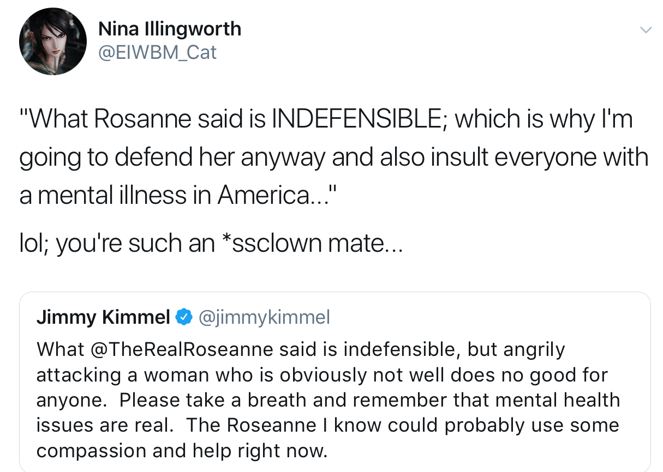Open the @TheRealRoseanne mention link
The width and height of the screenshot is (663, 472).
[180, 349]
